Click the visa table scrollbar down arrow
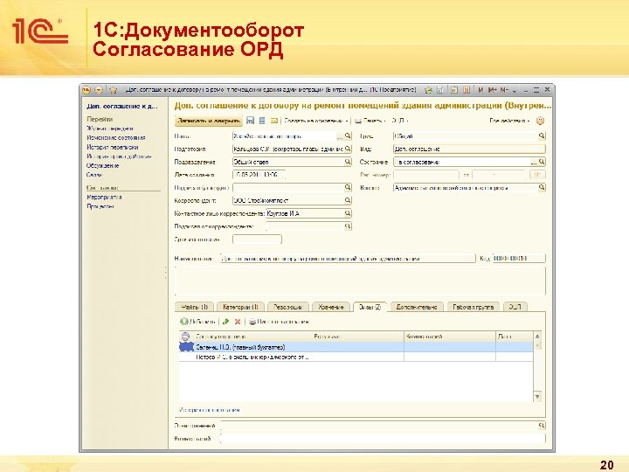This screenshot has height=472, width=629. pos(537,397)
